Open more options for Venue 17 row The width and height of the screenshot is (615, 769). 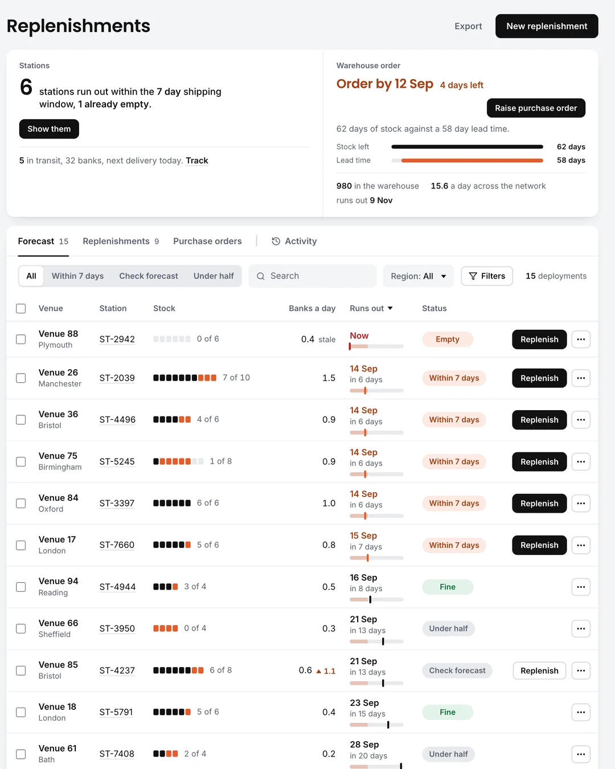pyautogui.click(x=581, y=545)
